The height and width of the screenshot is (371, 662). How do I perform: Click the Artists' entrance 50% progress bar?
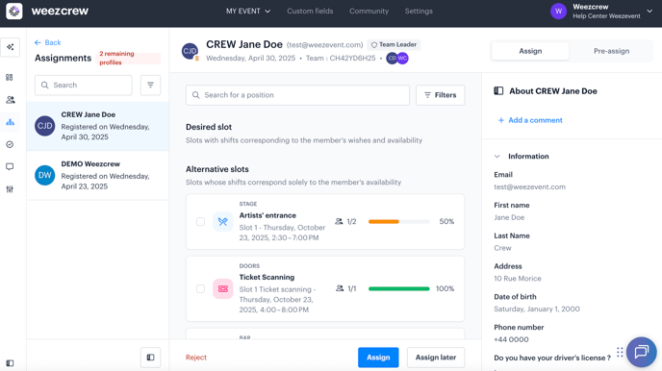click(398, 221)
